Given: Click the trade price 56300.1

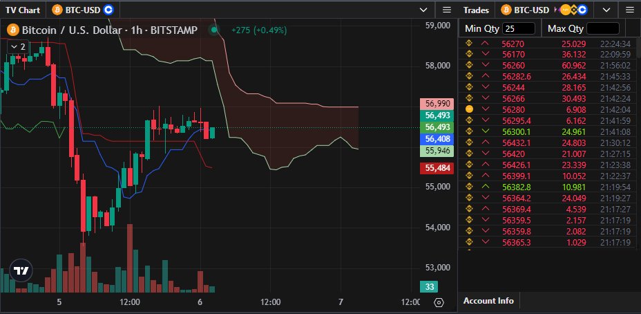Looking at the screenshot, I should tap(516, 132).
